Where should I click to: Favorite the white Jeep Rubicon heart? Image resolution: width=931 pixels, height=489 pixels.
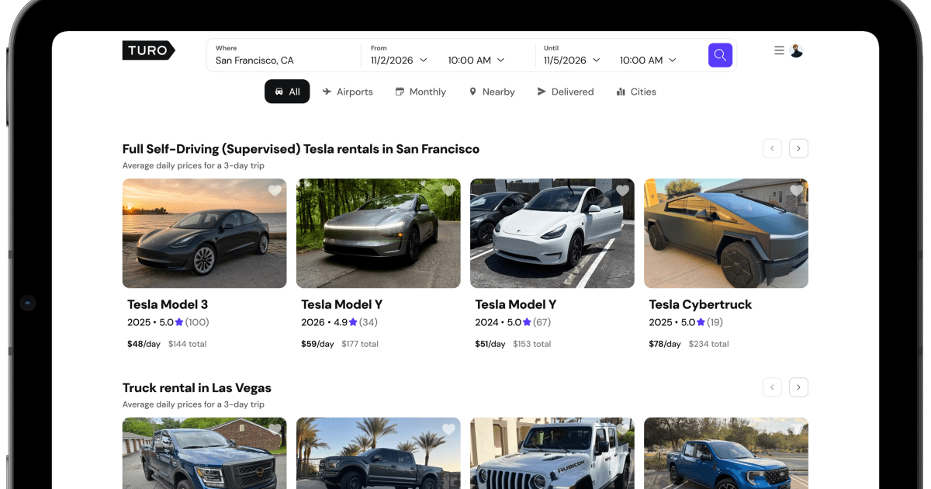(622, 429)
